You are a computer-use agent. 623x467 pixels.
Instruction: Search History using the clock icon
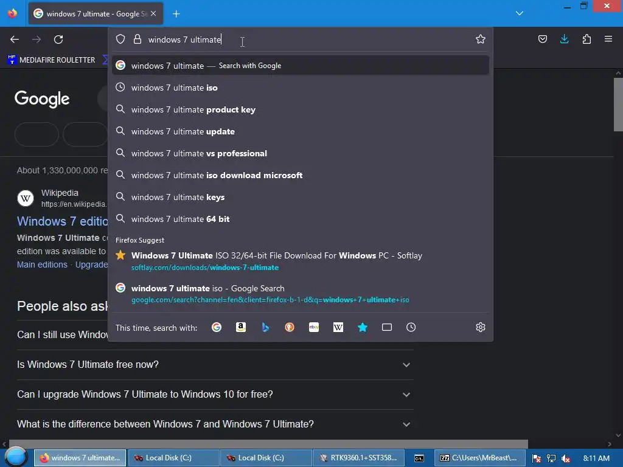coord(411,327)
